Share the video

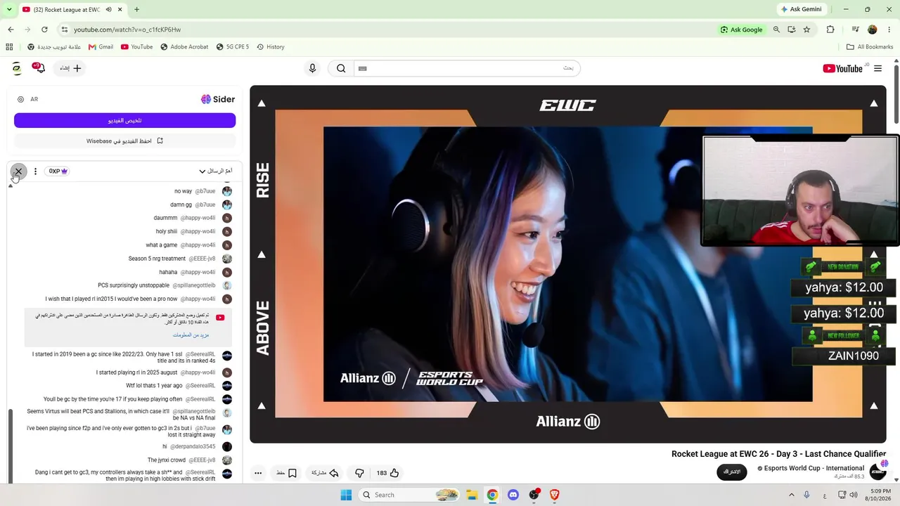point(326,473)
